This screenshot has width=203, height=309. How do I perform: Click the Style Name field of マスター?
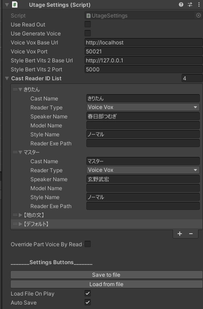pos(143,197)
